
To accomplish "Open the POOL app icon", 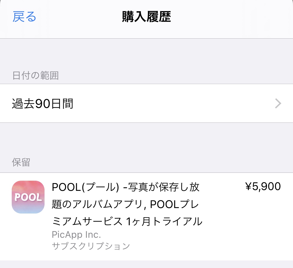I will coord(28,197).
